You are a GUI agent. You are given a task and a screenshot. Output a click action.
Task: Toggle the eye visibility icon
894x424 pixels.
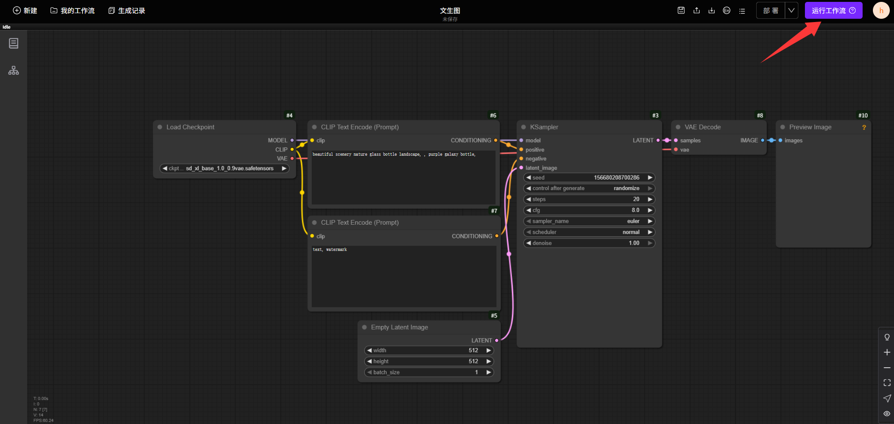click(x=887, y=414)
